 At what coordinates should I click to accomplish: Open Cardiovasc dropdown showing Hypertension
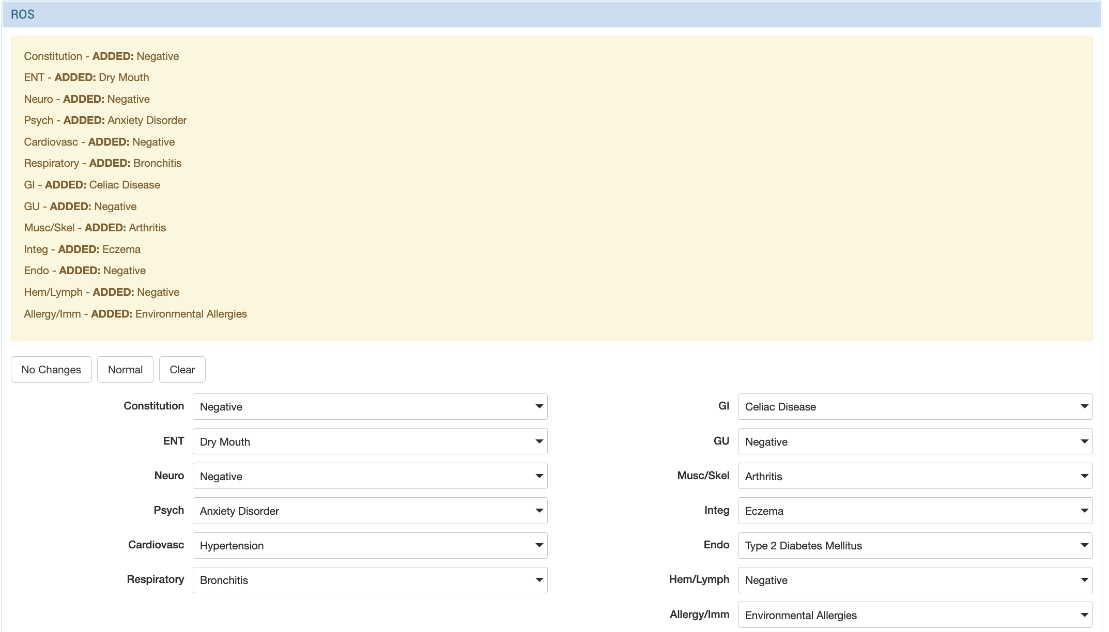point(369,545)
